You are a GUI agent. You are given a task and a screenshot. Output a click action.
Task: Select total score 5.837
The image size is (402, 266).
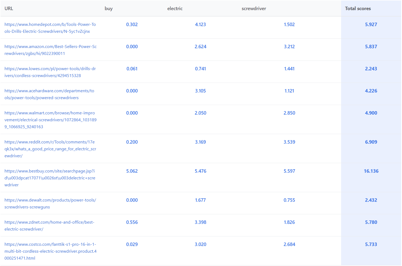point(371,47)
